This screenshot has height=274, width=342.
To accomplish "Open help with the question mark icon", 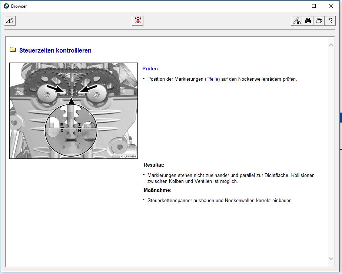I will [x=330, y=21].
